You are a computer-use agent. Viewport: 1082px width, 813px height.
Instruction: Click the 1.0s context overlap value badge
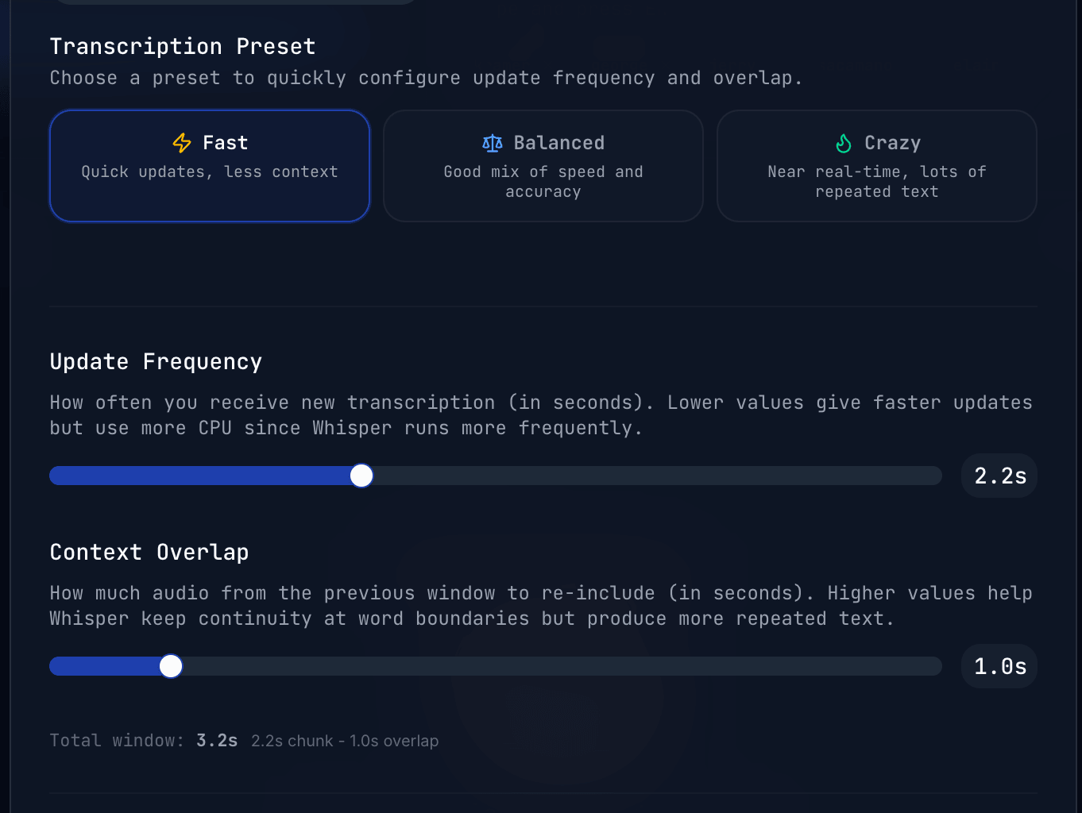999,667
